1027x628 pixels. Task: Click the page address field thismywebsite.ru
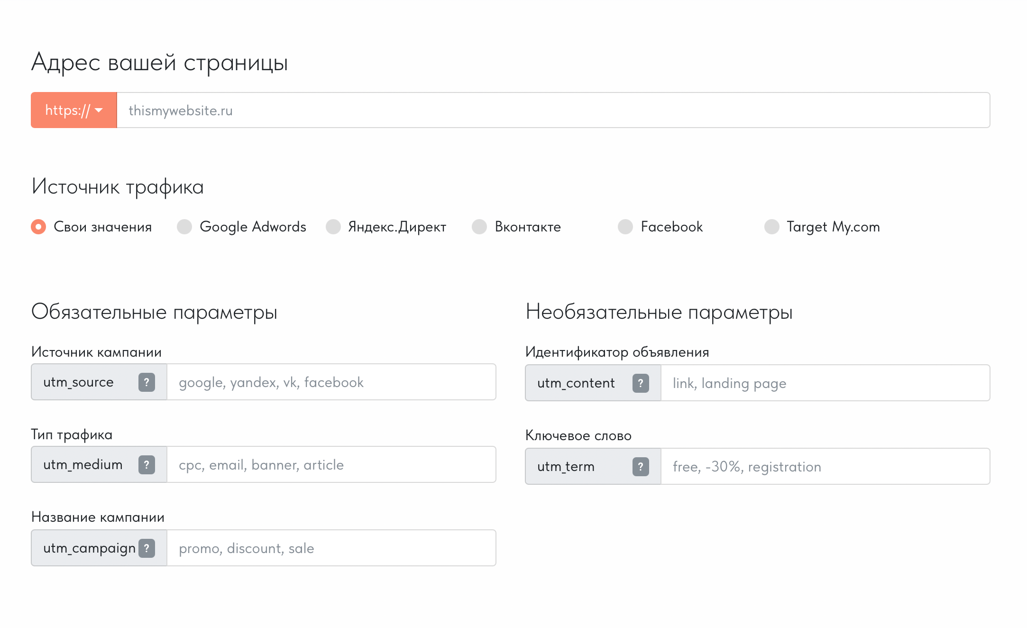pyautogui.click(x=553, y=110)
